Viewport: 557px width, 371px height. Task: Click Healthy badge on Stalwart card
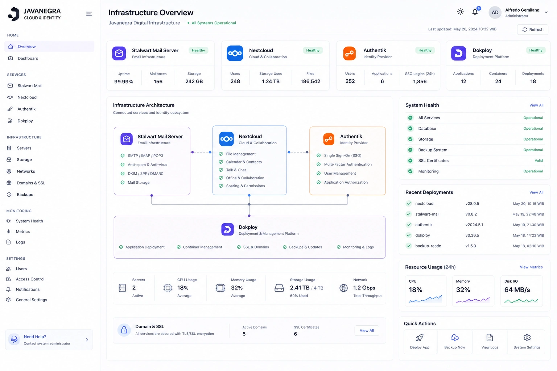point(198,50)
